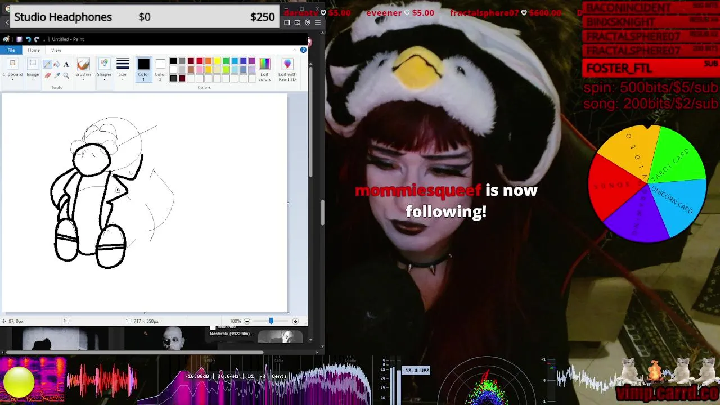
Task: Click the Paste clipboard icon
Action: coord(12,64)
